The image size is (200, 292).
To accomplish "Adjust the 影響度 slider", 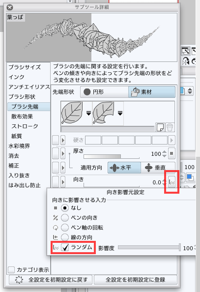I will coord(149,247).
